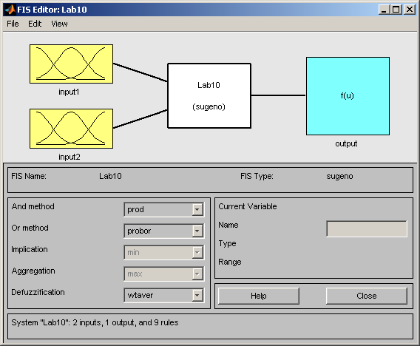Click the output label under cyan box
The width and height of the screenshot is (420, 346).
coord(346,144)
